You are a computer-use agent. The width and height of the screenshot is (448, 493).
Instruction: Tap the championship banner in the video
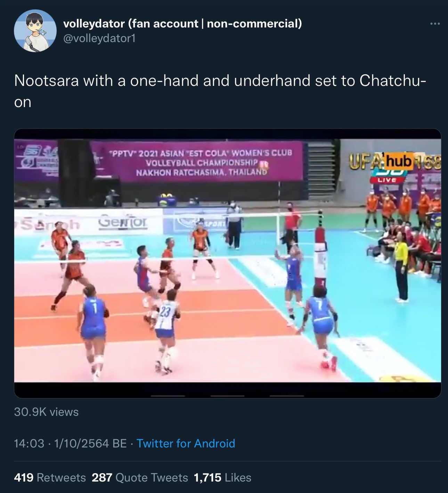[196, 161]
